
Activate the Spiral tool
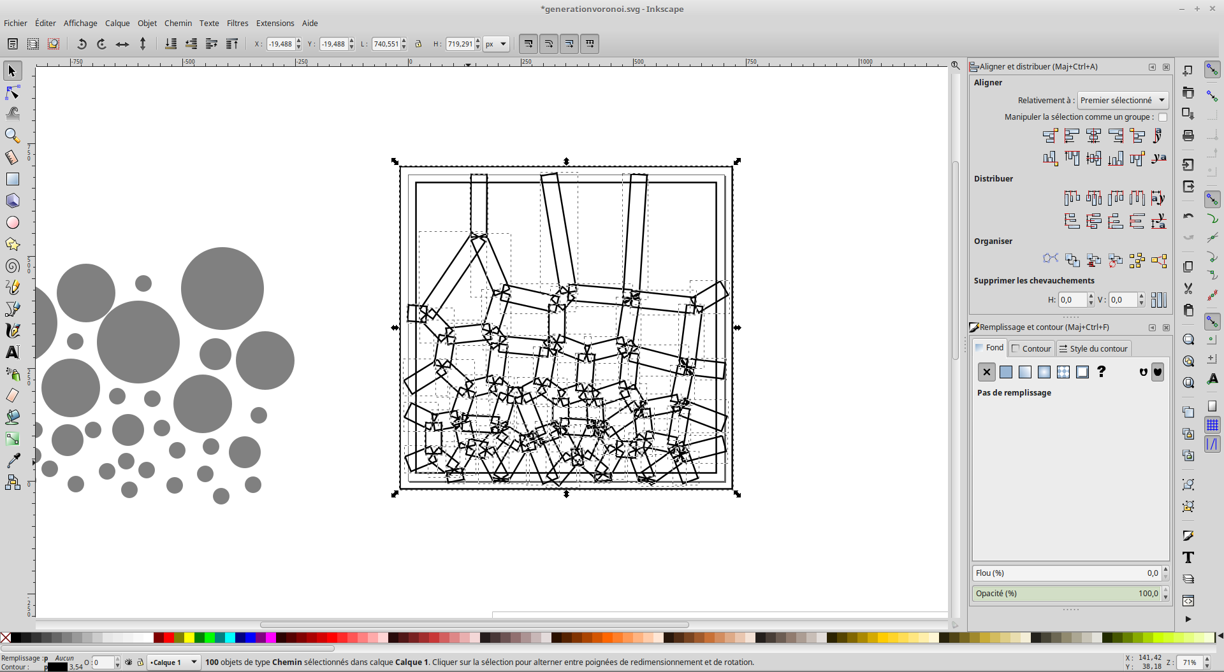[12, 266]
